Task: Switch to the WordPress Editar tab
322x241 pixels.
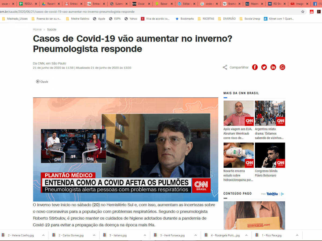Action: [x=186, y=4]
